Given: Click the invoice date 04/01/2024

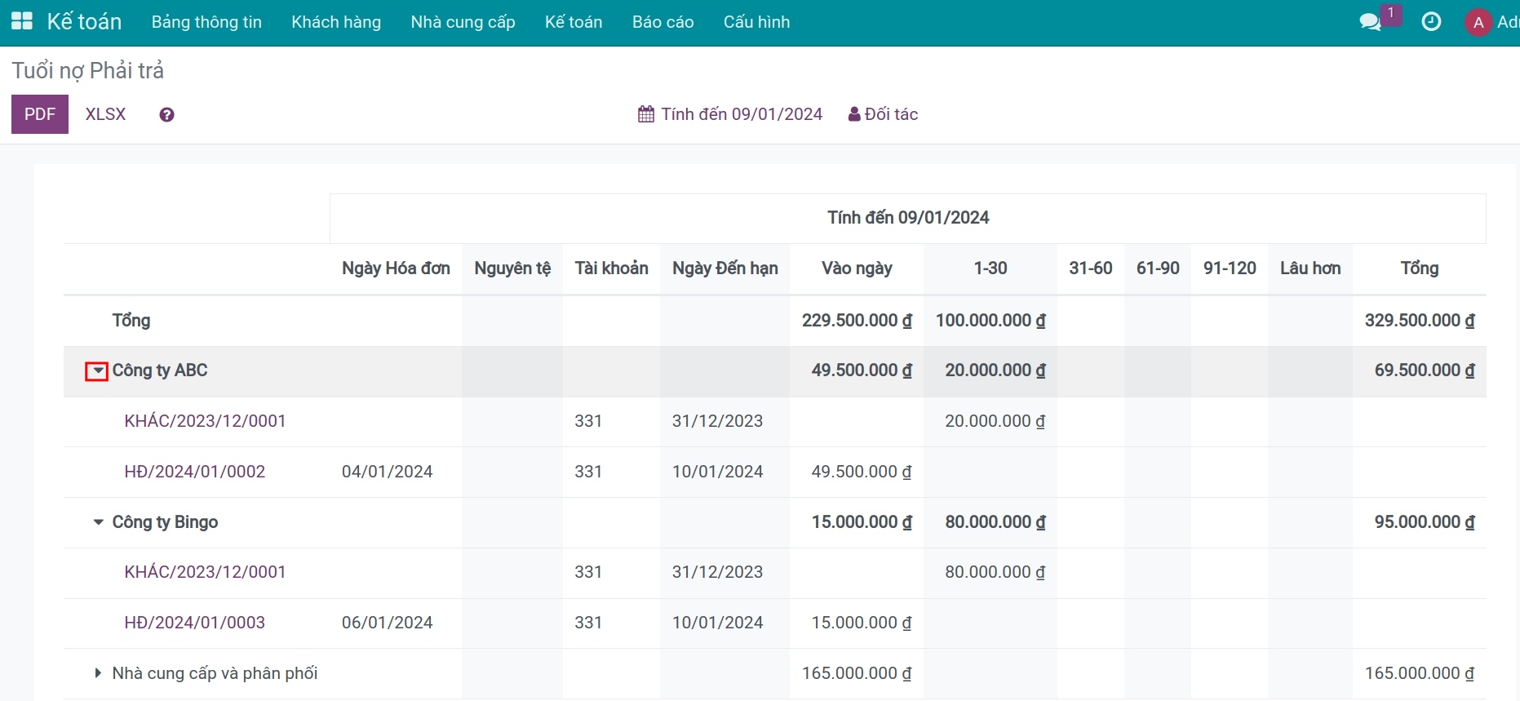Looking at the screenshot, I should (x=387, y=472).
